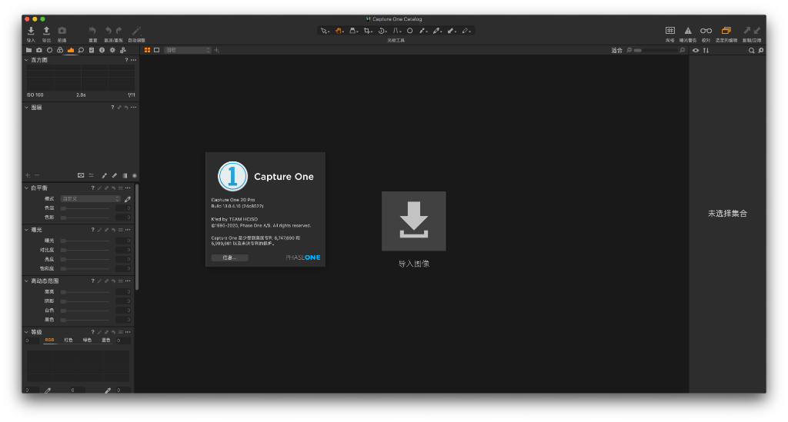Click the reset adjustments arrow icon
The height and width of the screenshot is (422, 788).
[92, 31]
